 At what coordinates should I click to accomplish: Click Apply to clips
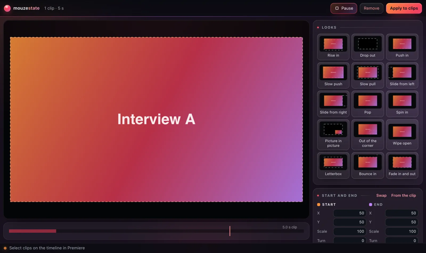tap(404, 8)
